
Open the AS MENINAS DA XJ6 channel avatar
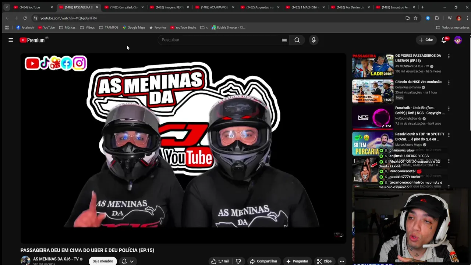(25, 261)
